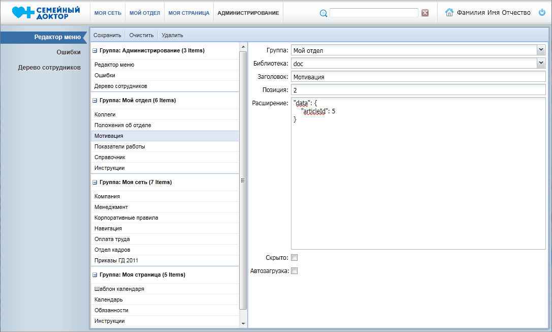The height and width of the screenshot is (332, 552).
Task: Open the МОЙ ОТДЕЛ top tab
Action: (x=145, y=13)
